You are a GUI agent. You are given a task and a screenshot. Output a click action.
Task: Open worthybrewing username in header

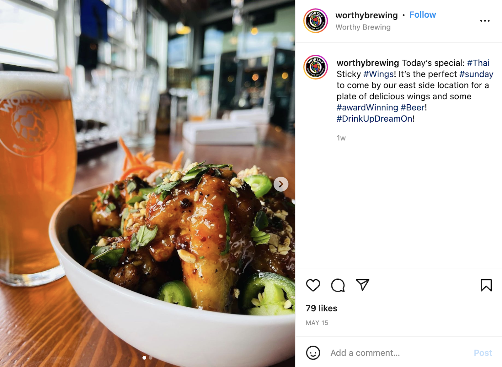tap(366, 15)
